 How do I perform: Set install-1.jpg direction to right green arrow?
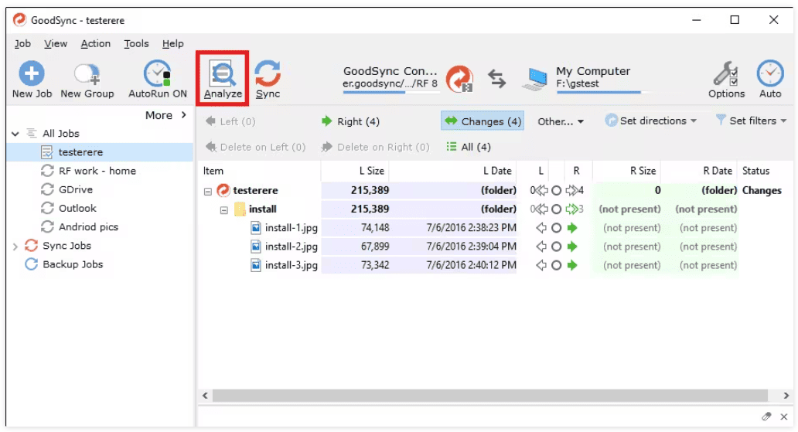pos(572,228)
